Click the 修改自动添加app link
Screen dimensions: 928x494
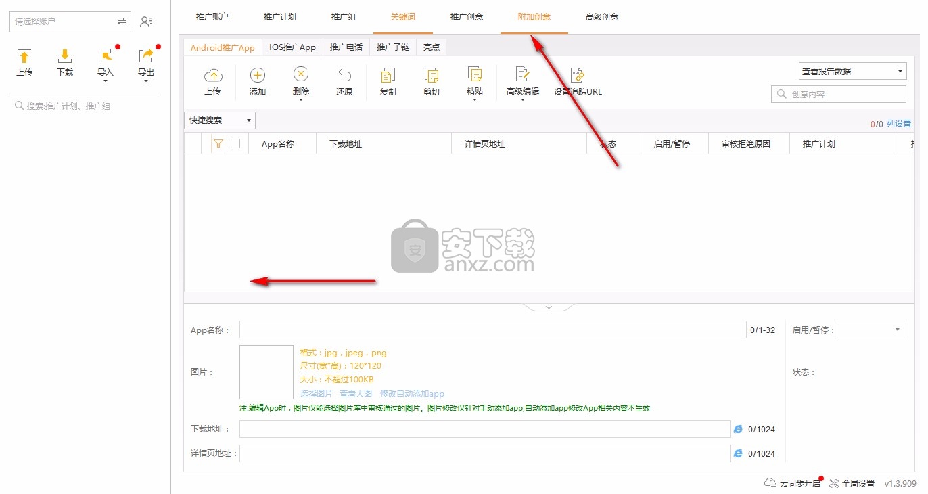click(412, 394)
